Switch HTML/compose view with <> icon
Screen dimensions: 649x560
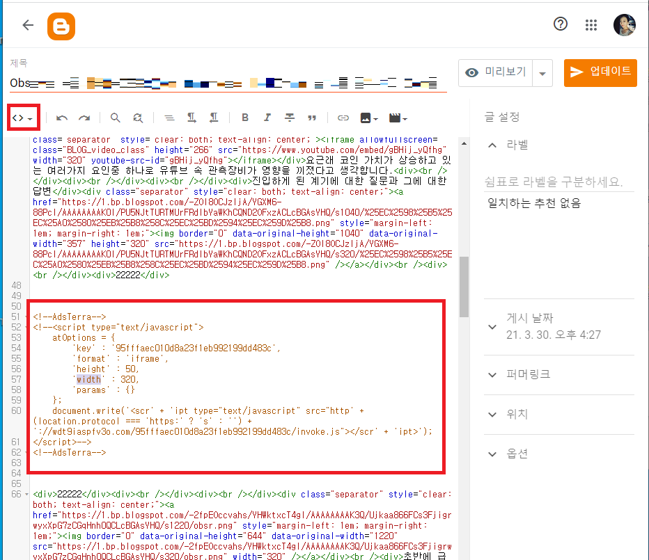tap(23, 118)
